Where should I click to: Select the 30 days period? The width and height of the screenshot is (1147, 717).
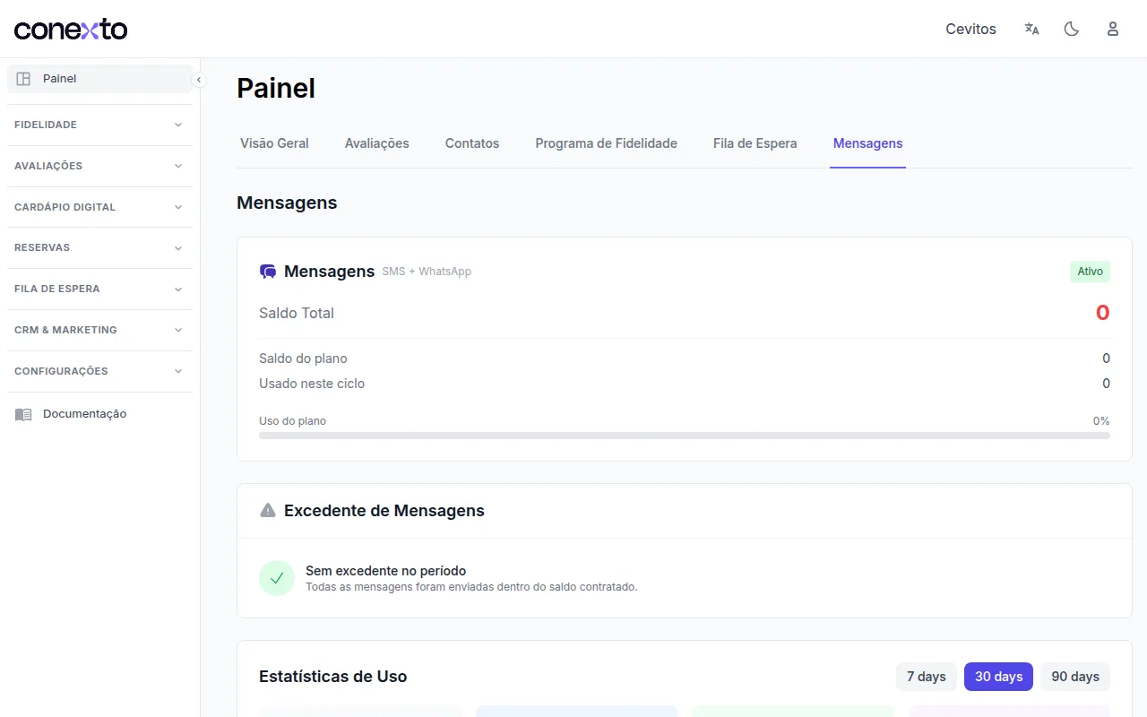pyautogui.click(x=999, y=677)
